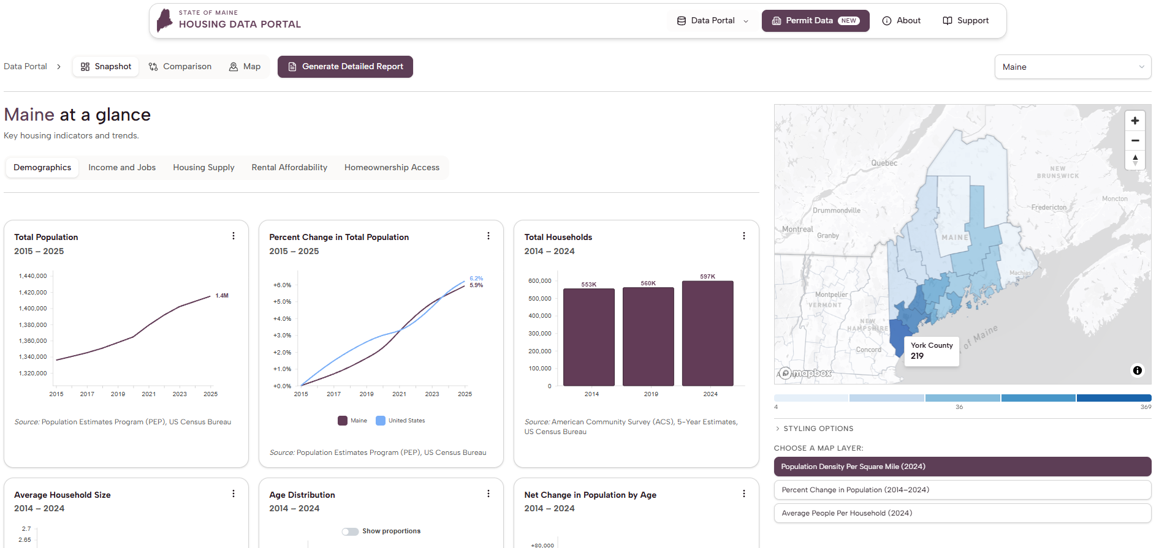Open the Support page
Viewport: 1159px width, 548px height.
tap(965, 21)
